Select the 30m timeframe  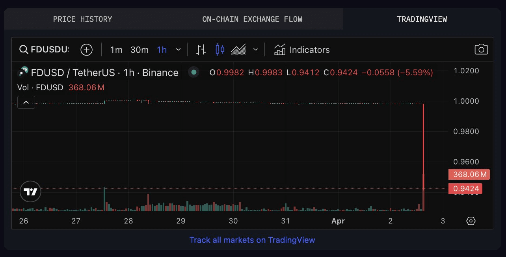[x=140, y=50]
